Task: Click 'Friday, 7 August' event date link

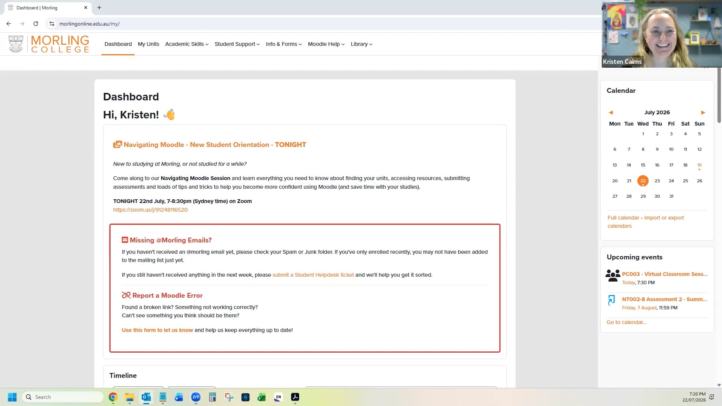Action: point(639,308)
